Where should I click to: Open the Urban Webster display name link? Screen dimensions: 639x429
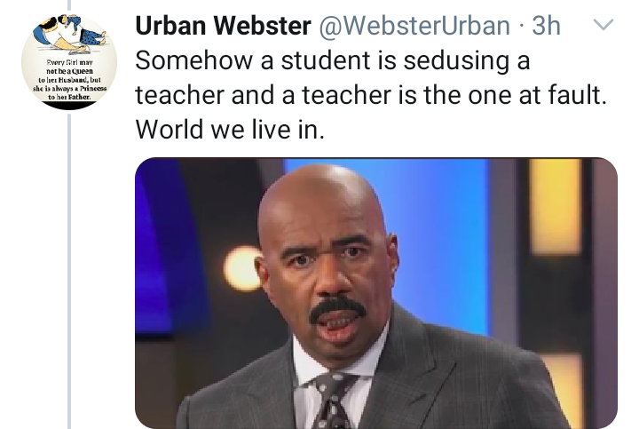coord(223,26)
